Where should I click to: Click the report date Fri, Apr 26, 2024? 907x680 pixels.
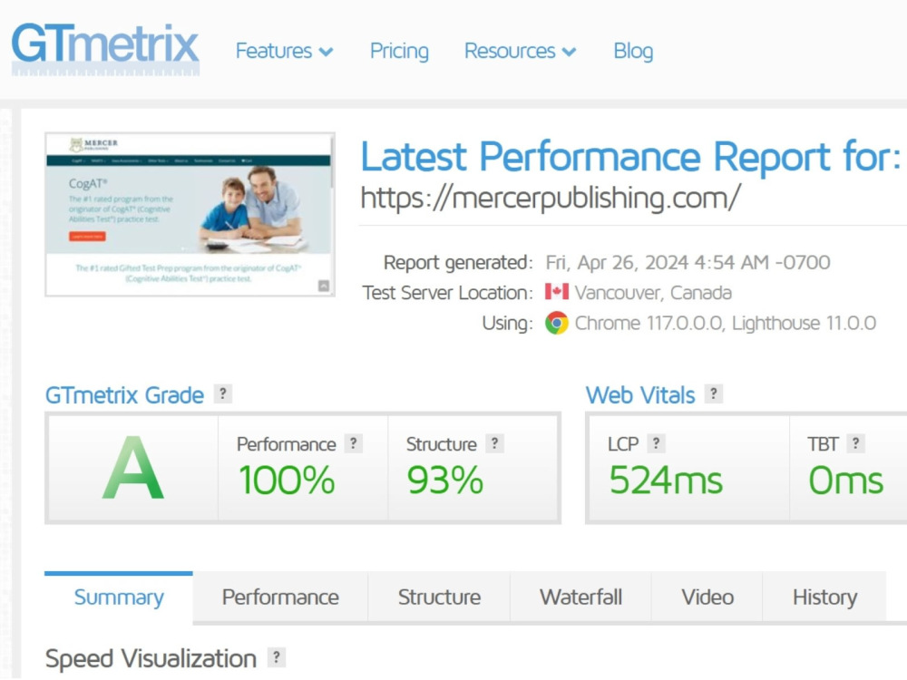coord(688,263)
